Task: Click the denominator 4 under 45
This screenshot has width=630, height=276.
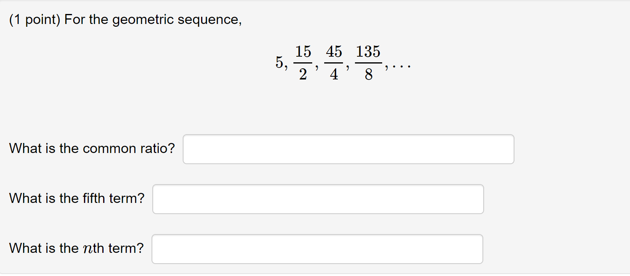Action: coord(334,74)
